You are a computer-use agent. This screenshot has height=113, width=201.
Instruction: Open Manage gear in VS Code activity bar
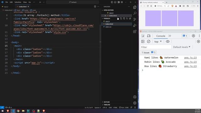click(x=135, y=103)
